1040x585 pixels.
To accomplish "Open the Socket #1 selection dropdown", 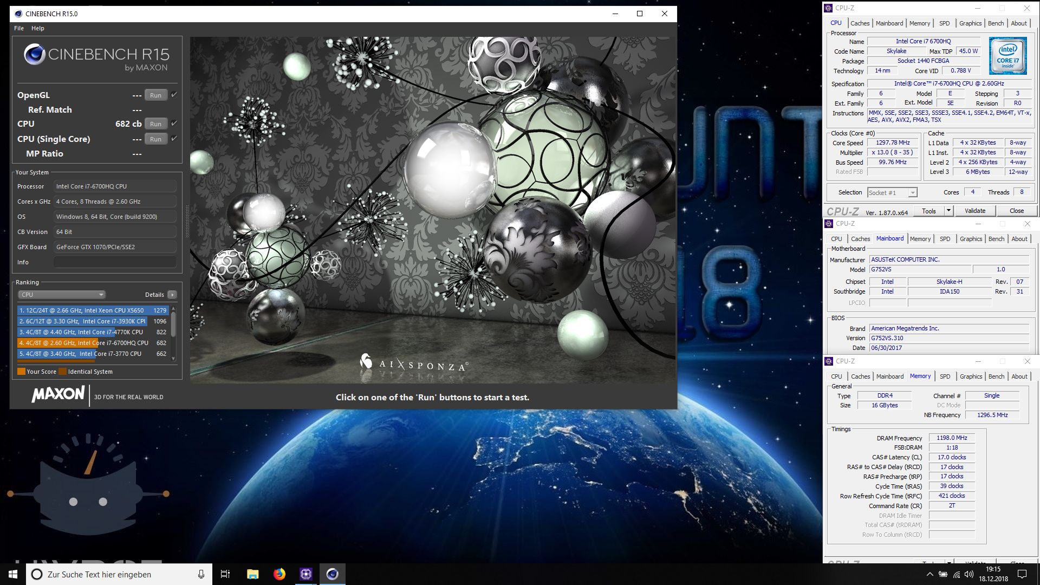I will [892, 192].
